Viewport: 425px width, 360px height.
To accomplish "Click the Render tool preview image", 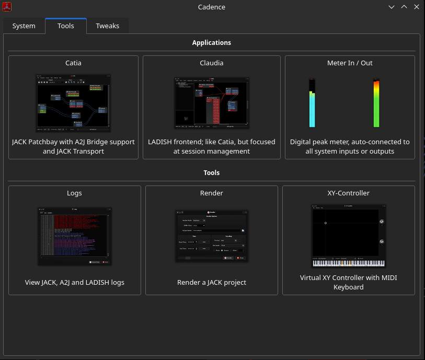I will coord(211,236).
